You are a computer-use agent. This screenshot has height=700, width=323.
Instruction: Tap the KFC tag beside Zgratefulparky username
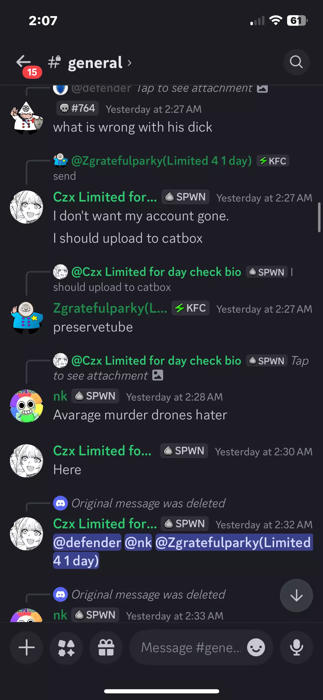point(190,308)
